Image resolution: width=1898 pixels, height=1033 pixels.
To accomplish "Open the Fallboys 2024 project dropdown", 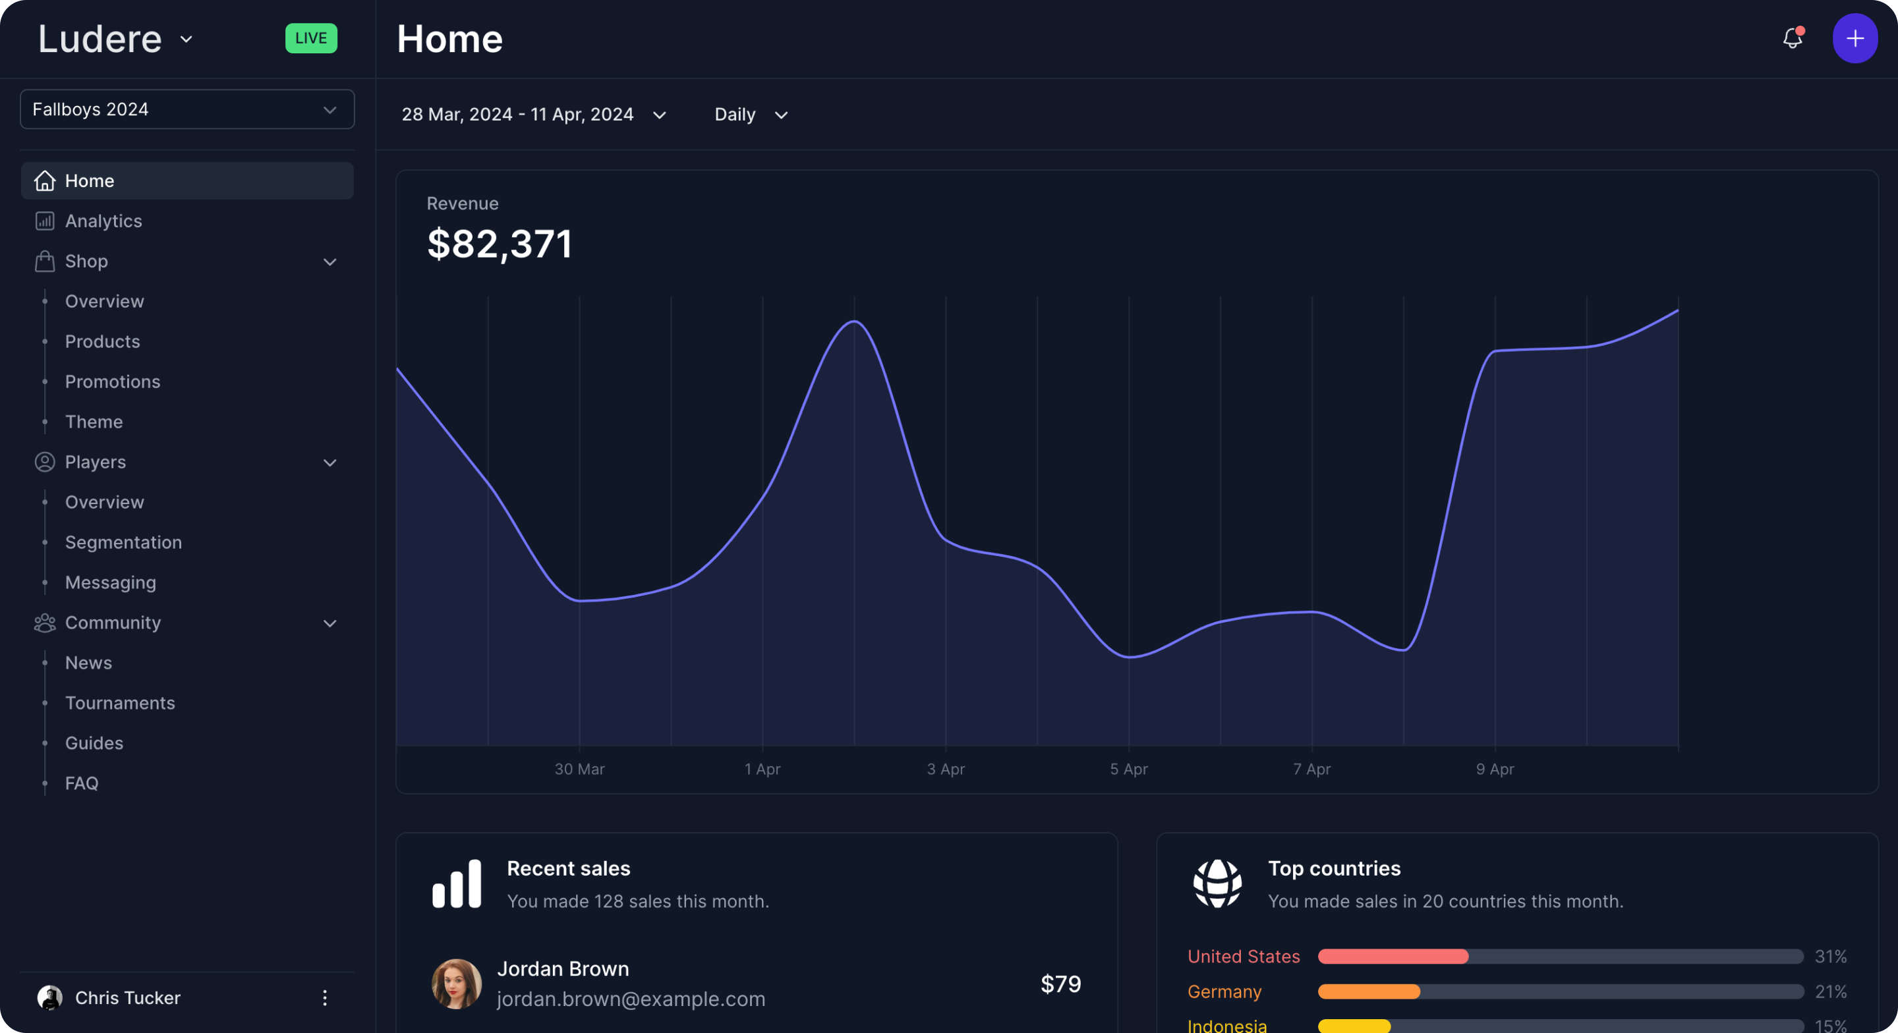I will click(187, 110).
